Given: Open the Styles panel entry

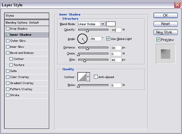Looking at the screenshot, I should tap(27, 16).
